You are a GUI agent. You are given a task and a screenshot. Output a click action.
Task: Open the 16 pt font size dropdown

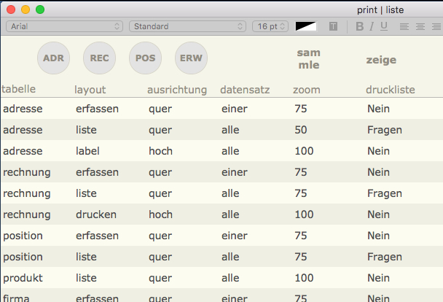tap(270, 26)
